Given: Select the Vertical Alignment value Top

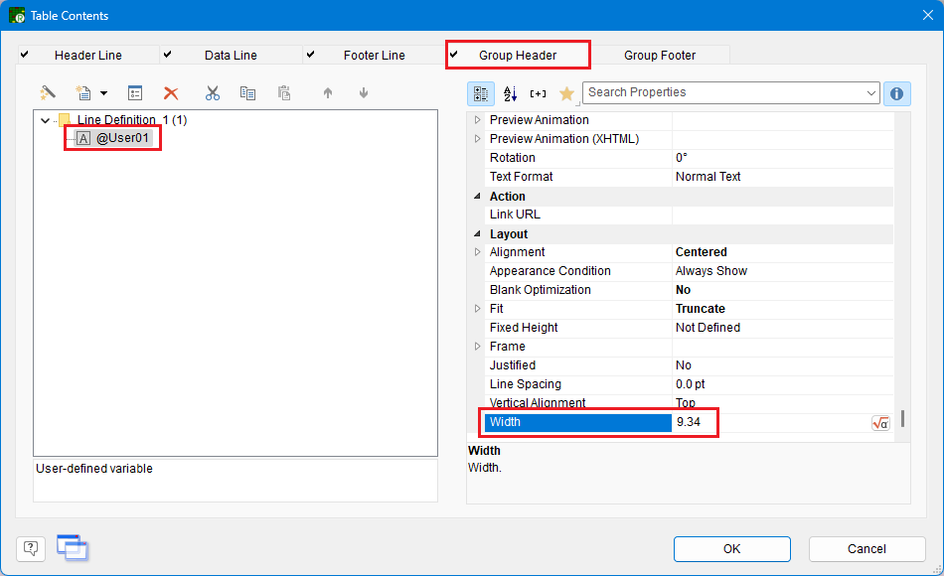Looking at the screenshot, I should point(685,402).
